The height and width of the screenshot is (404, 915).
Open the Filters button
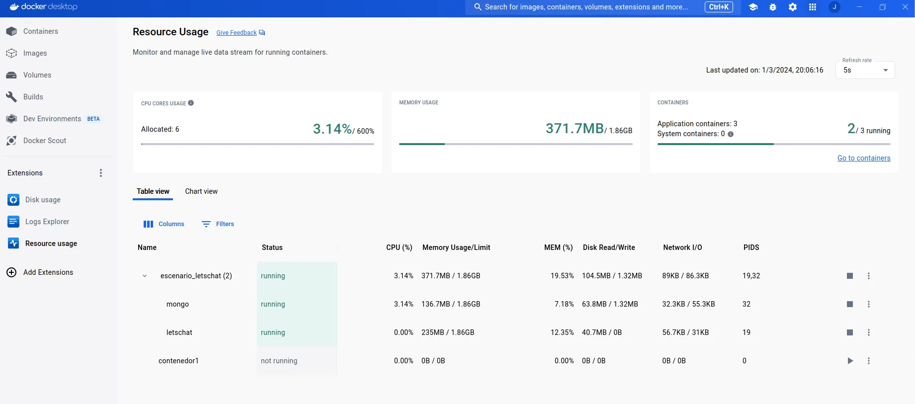(218, 224)
